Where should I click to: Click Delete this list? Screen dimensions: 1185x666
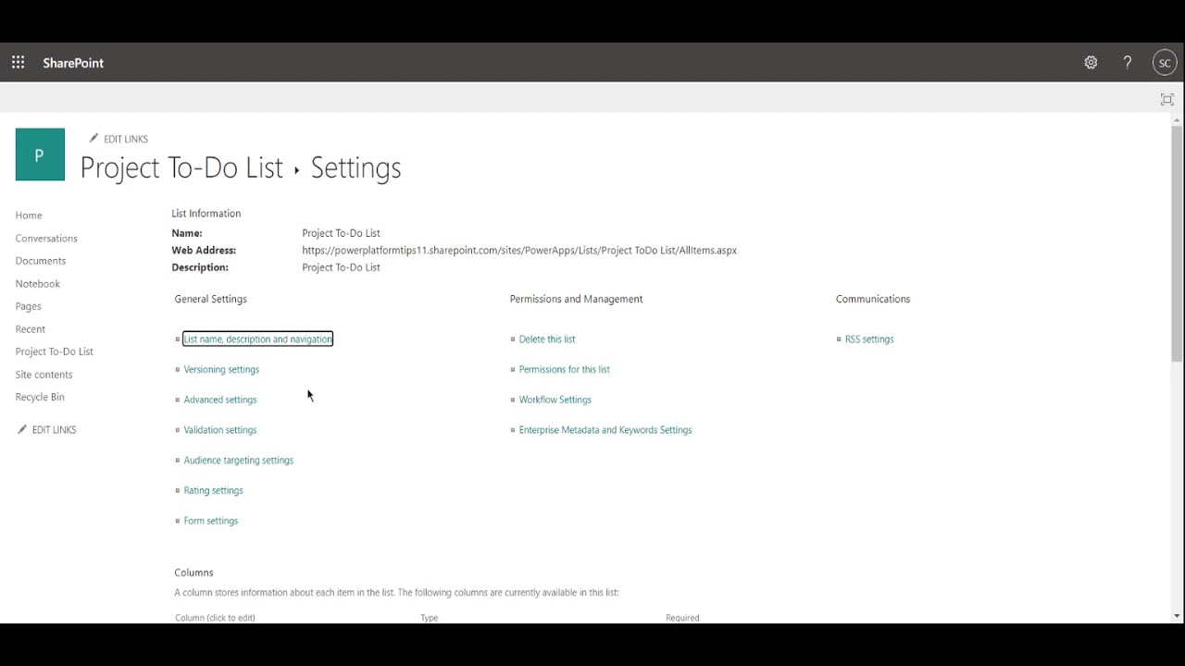click(547, 339)
